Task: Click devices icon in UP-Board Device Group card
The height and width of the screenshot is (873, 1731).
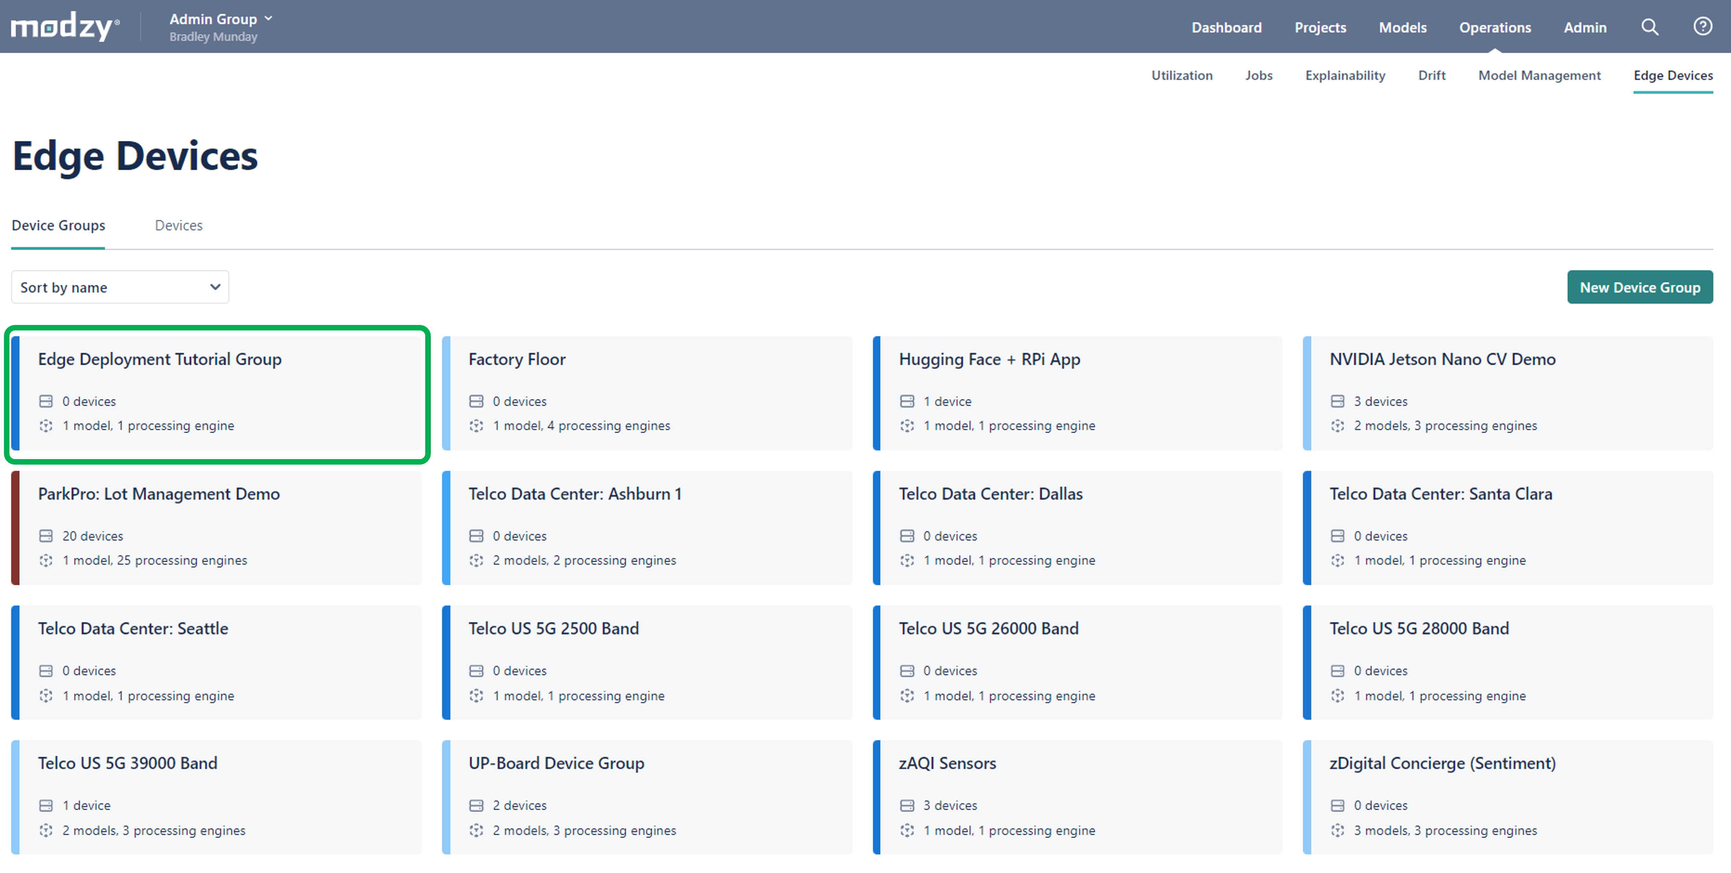Action: [476, 805]
